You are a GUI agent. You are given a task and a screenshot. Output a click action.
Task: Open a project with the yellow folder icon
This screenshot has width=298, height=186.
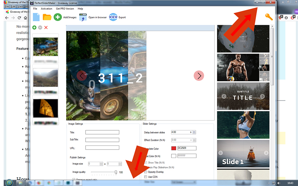[x=47, y=17]
